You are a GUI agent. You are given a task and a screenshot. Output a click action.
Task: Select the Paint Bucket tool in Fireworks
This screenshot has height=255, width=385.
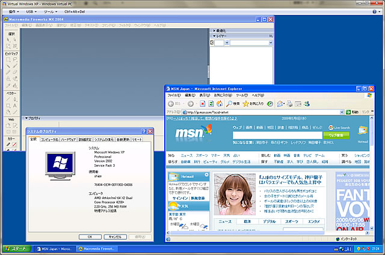[x=14, y=85]
